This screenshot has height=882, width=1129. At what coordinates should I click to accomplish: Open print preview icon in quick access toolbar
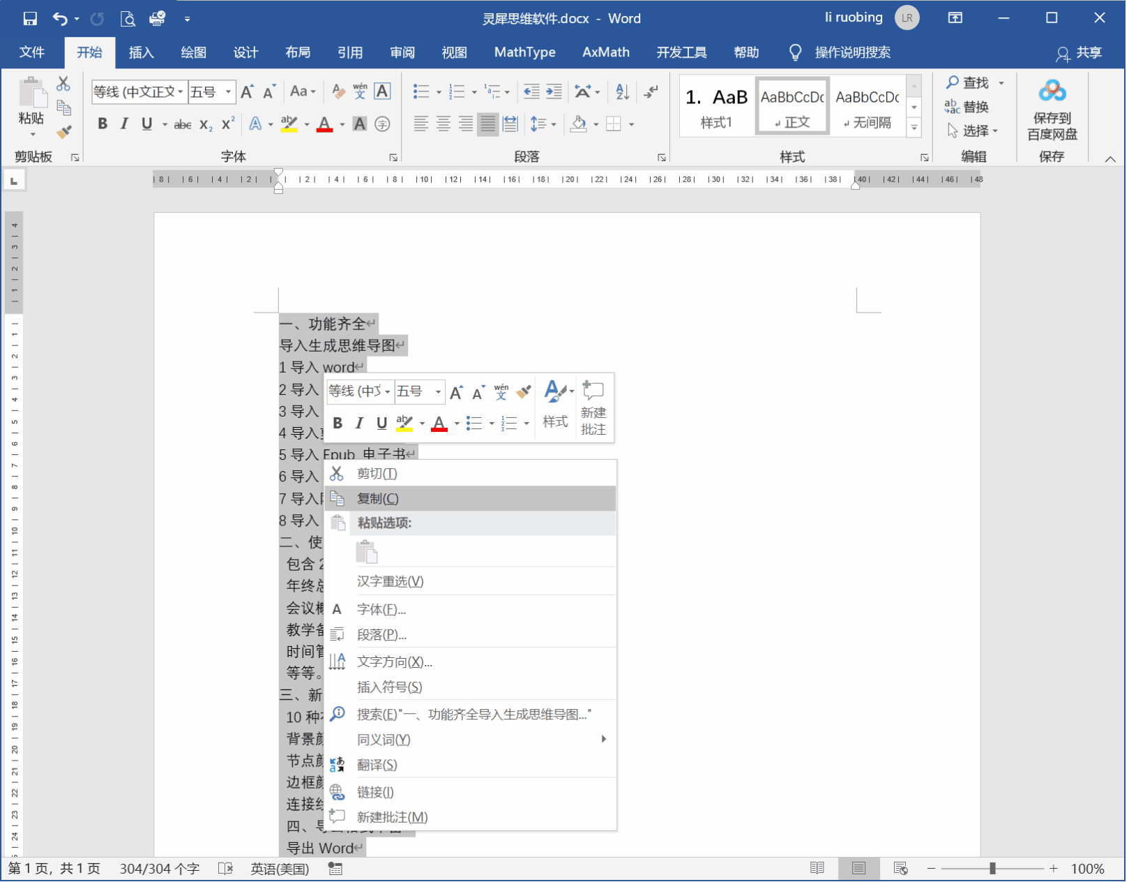pos(128,19)
